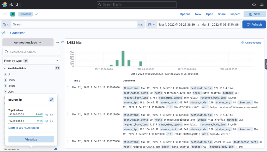This screenshot has height=152, width=267.
Task: Click the Elastic logo
Action: tap(12, 5)
